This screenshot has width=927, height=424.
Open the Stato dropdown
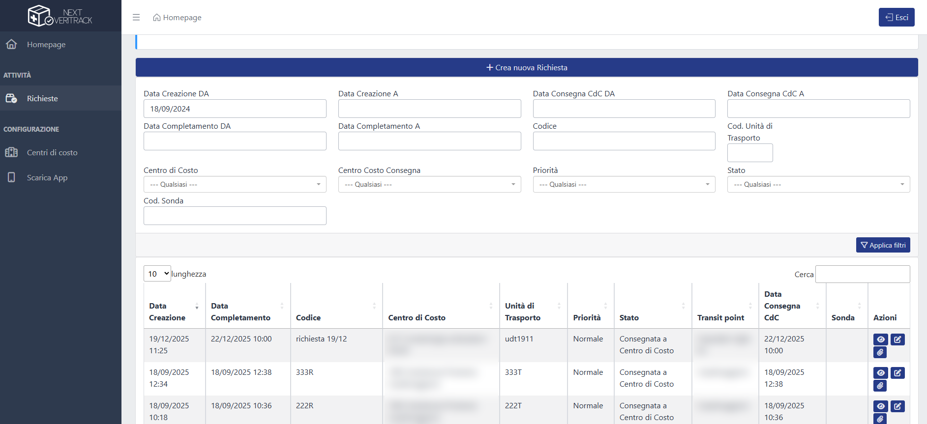click(819, 184)
